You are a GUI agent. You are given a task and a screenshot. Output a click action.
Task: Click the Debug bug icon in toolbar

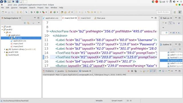point(31,12)
